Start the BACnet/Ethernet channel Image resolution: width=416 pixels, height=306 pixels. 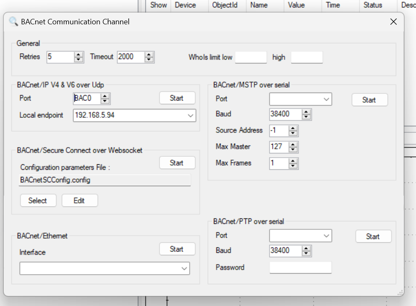(x=177, y=249)
